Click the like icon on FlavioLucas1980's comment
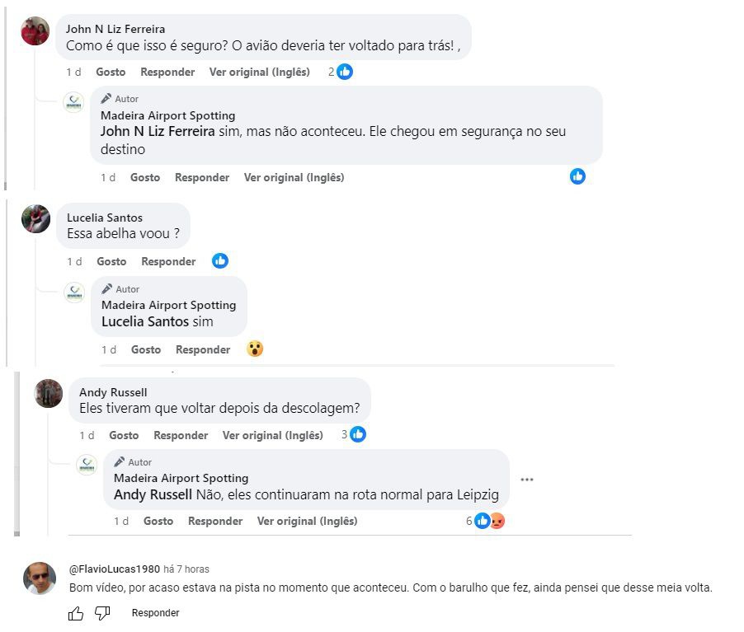The height and width of the screenshot is (632, 744). pos(76,613)
